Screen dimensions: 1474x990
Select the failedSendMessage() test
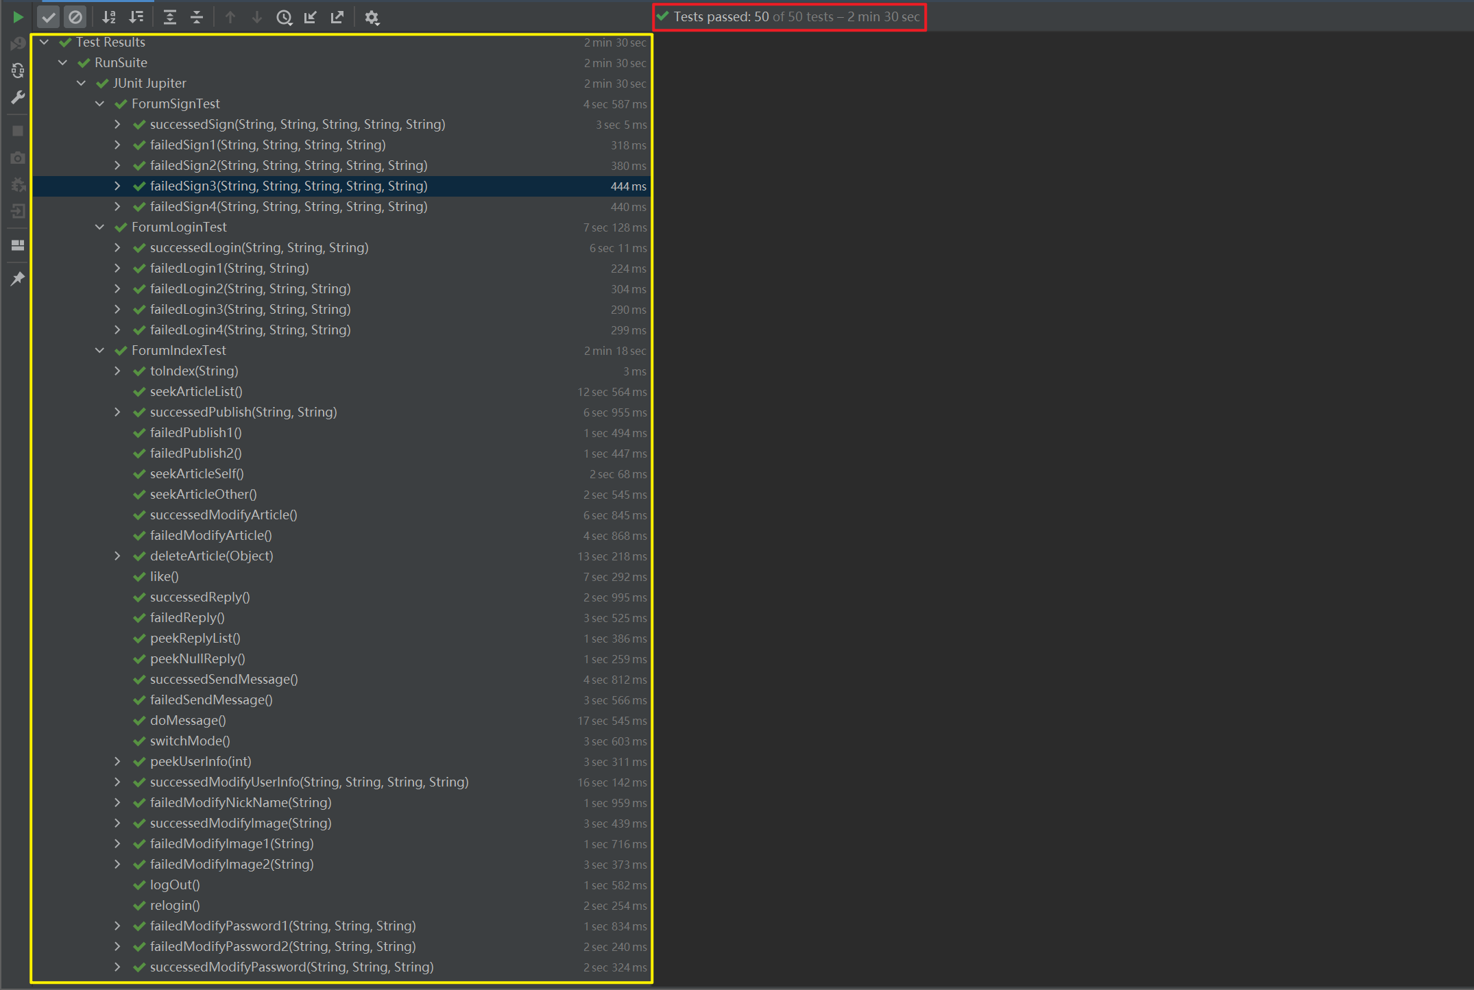coord(341,700)
